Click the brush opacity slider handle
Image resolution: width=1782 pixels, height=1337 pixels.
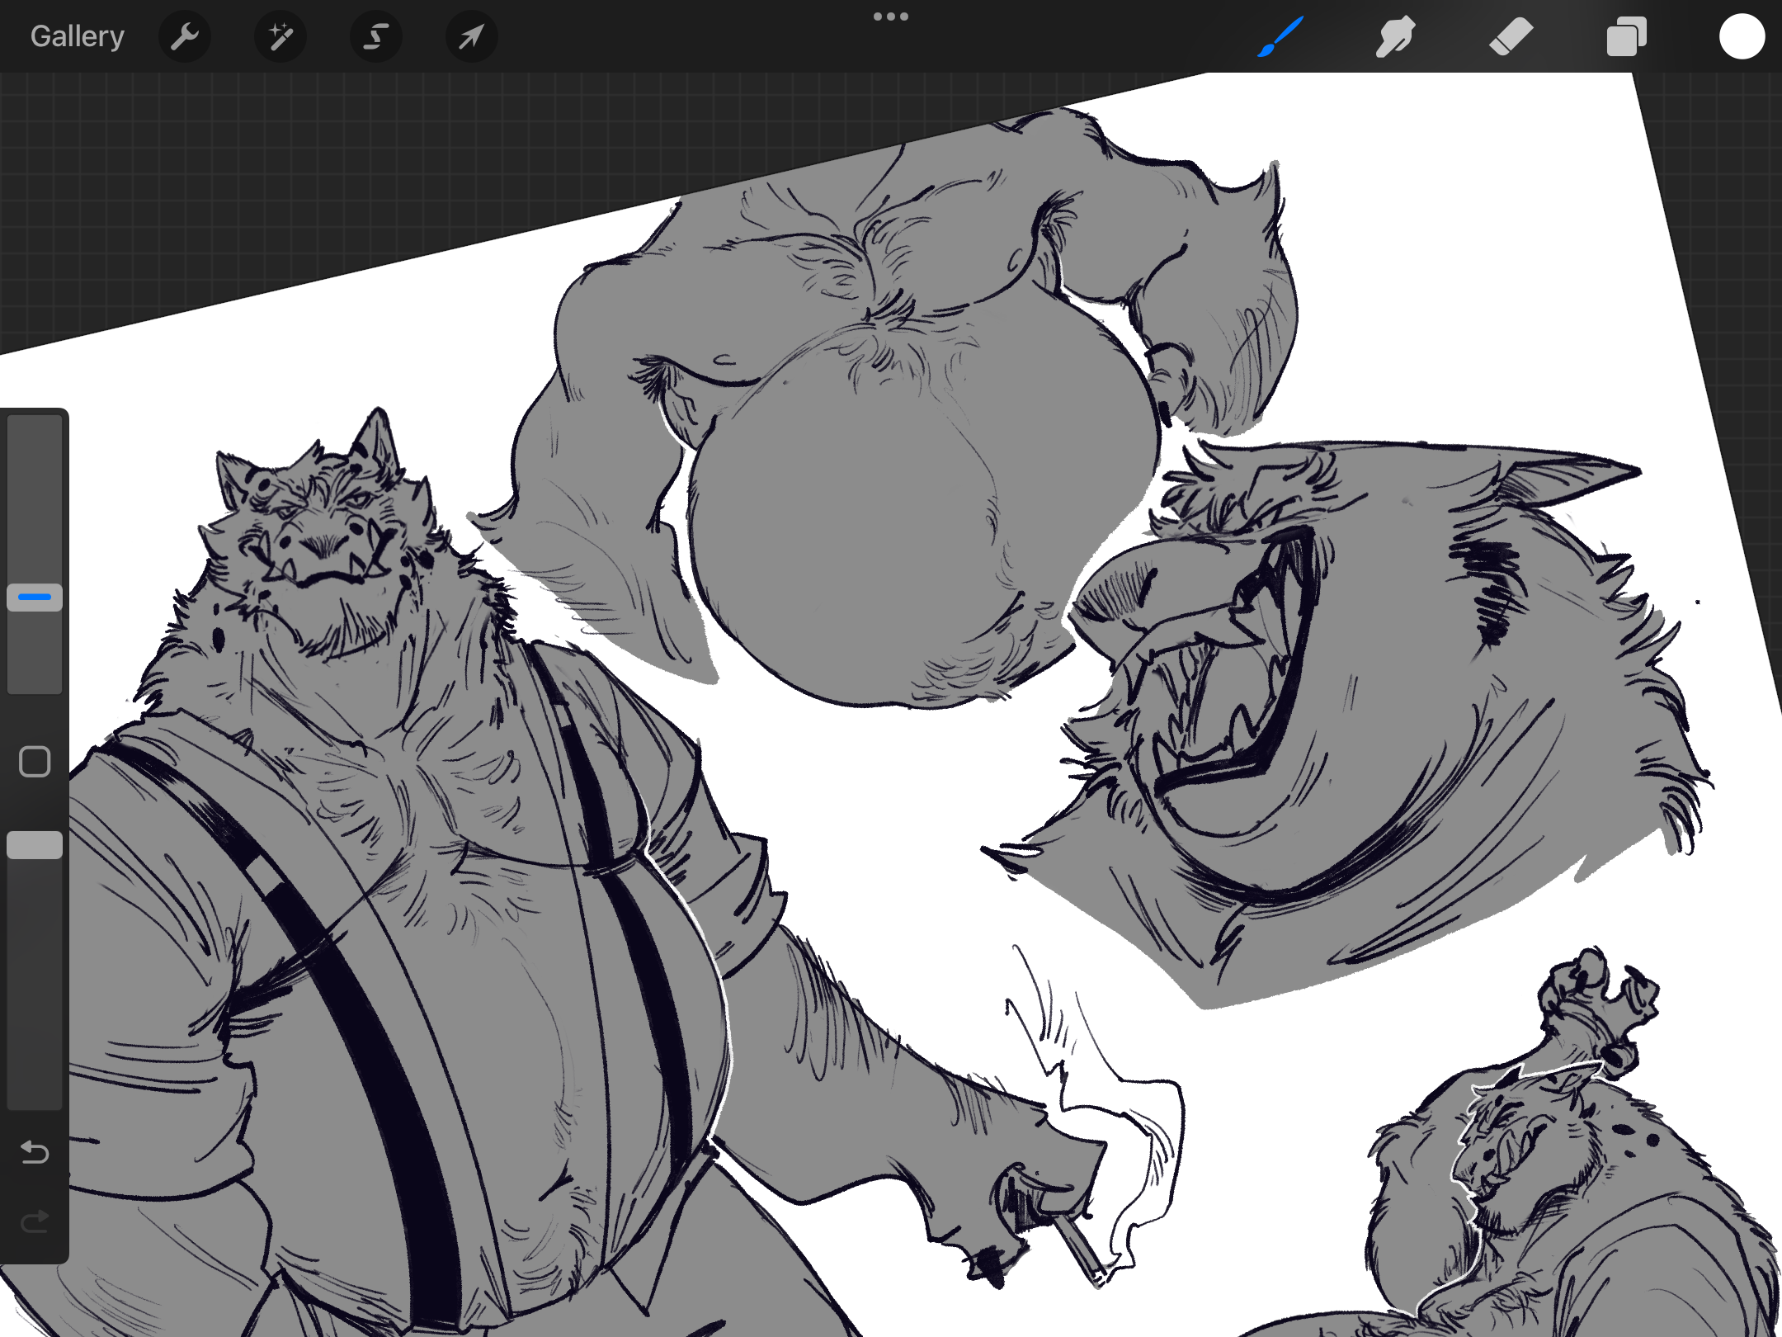point(35,845)
